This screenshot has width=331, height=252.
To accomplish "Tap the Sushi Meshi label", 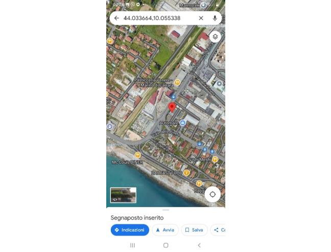I will click(x=200, y=159).
